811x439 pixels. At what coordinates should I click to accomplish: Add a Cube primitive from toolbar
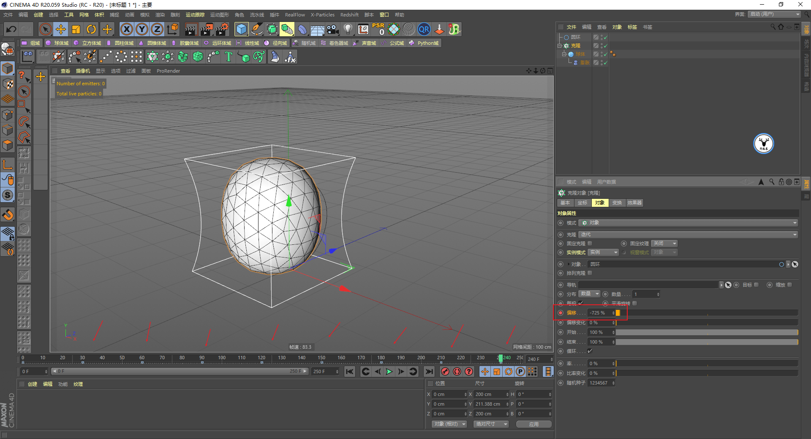[241, 29]
